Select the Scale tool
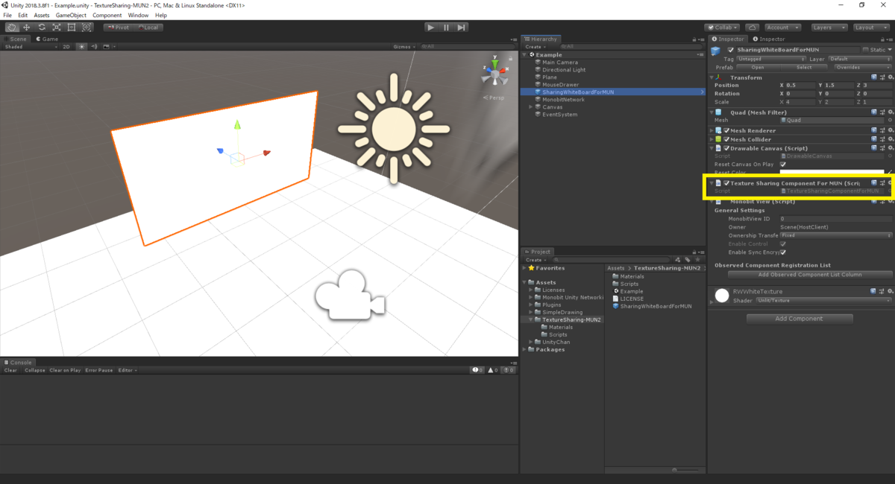 click(x=57, y=27)
